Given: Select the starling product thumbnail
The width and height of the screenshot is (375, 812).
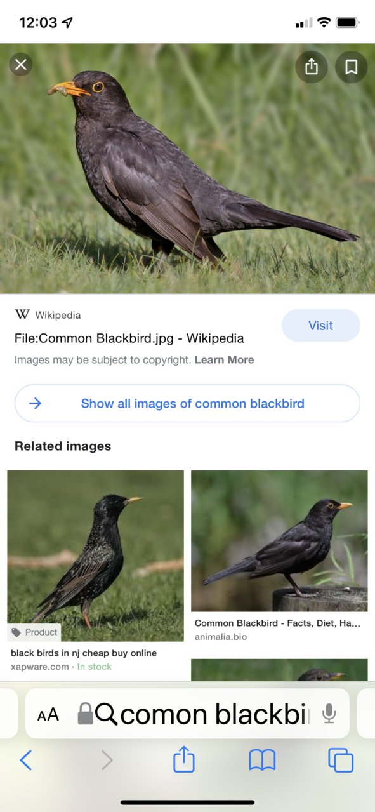Looking at the screenshot, I should 95,556.
